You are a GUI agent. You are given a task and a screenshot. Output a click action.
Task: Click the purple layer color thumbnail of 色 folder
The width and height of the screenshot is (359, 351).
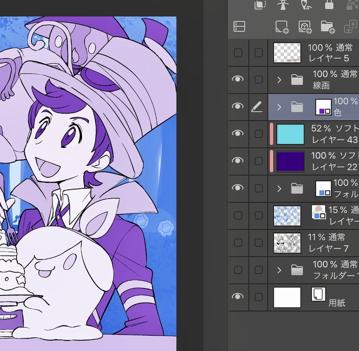[323, 107]
